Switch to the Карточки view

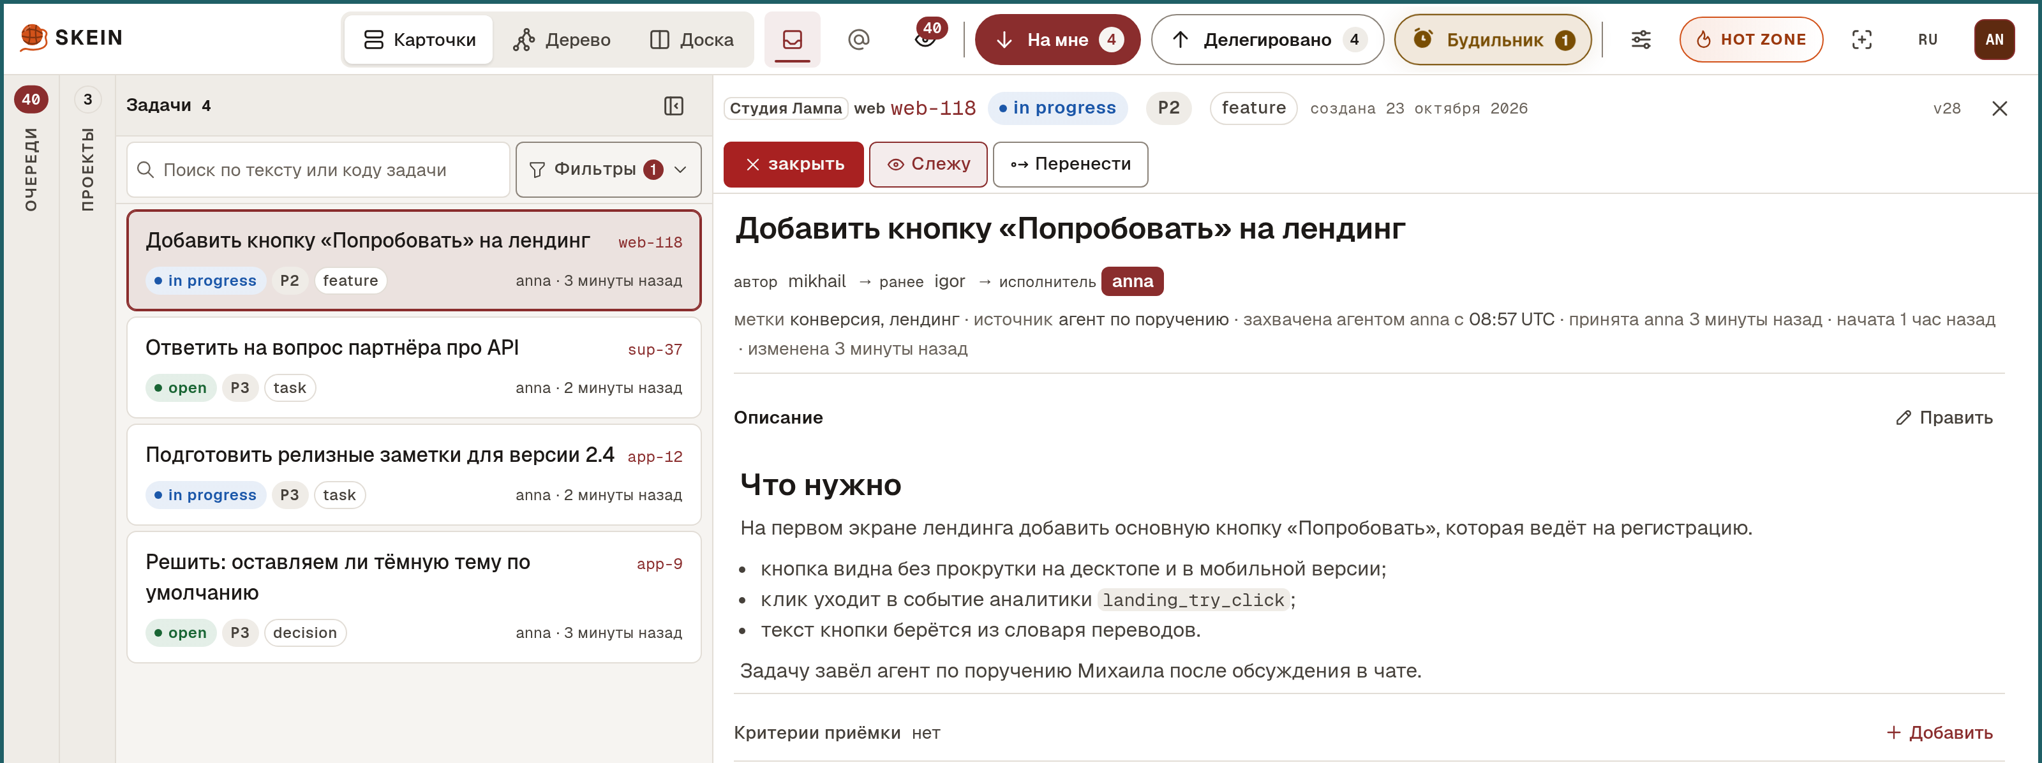coord(419,40)
